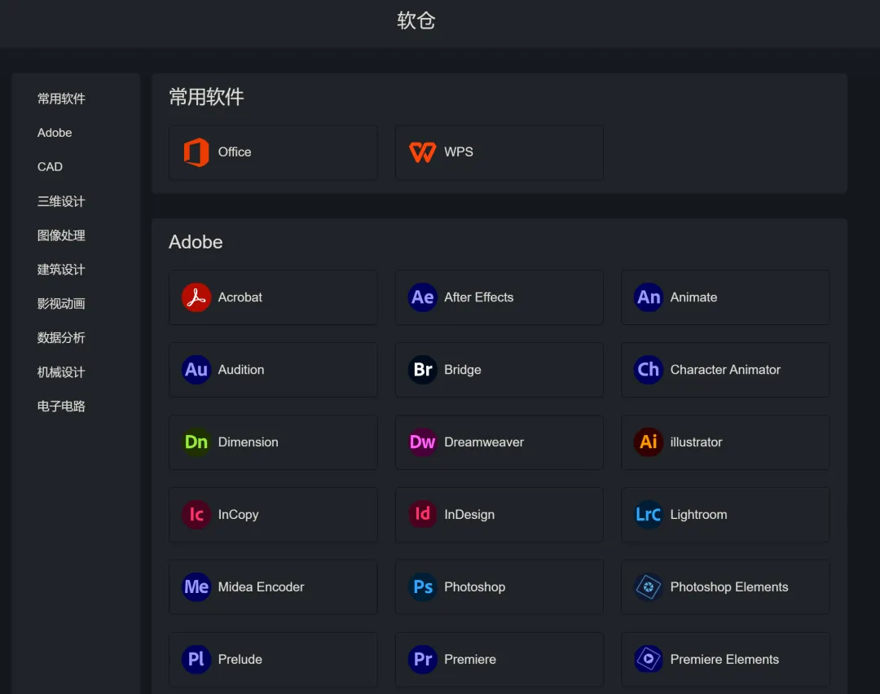Select 机械设计 in the sidebar
Image resolution: width=880 pixels, height=694 pixels.
(61, 372)
